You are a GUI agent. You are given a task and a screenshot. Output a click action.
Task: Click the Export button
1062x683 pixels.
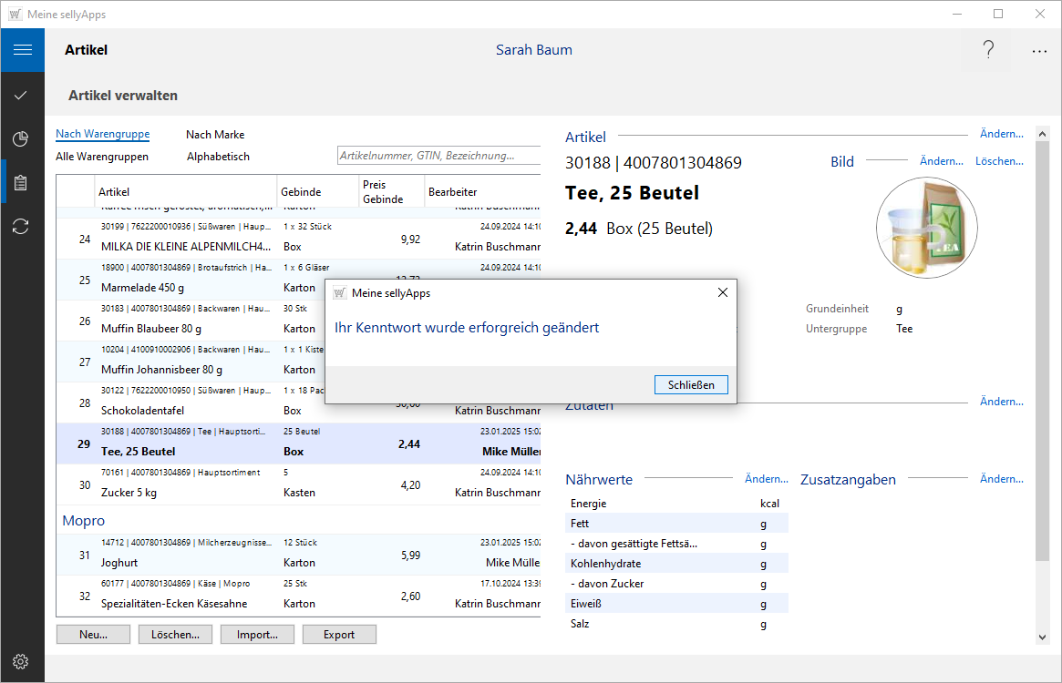tap(339, 635)
